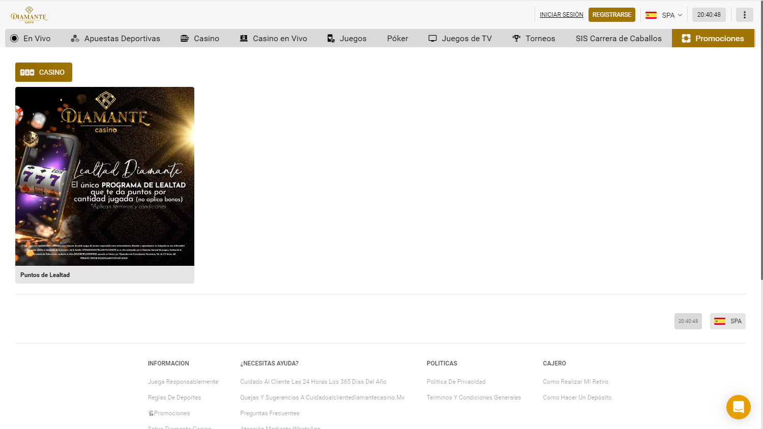763x429 pixels.
Task: Open the live chat widget button
Action: pos(739,407)
